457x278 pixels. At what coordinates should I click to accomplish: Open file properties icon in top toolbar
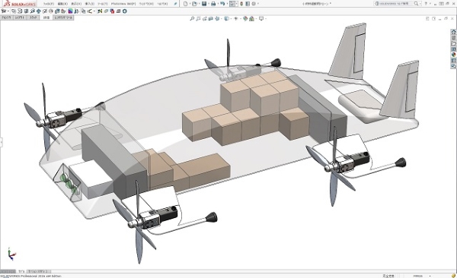248,4
